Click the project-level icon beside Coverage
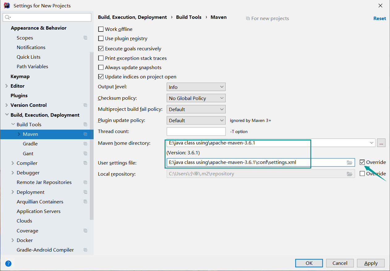 pyautogui.click(x=86, y=231)
